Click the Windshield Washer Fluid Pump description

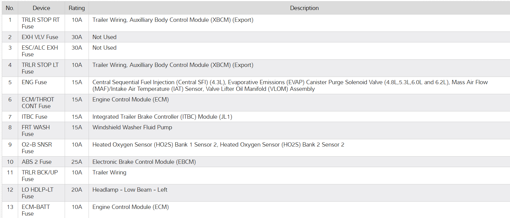click(x=132, y=127)
